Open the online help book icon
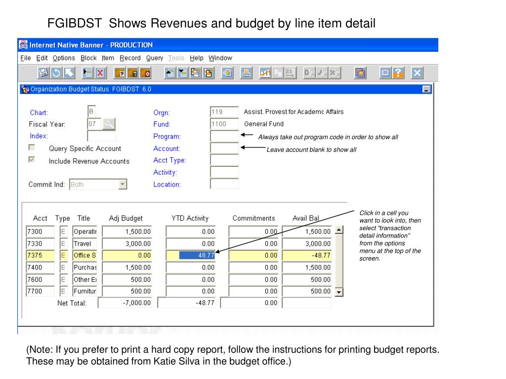The height and width of the screenshot is (379, 506). pyautogui.click(x=385, y=73)
